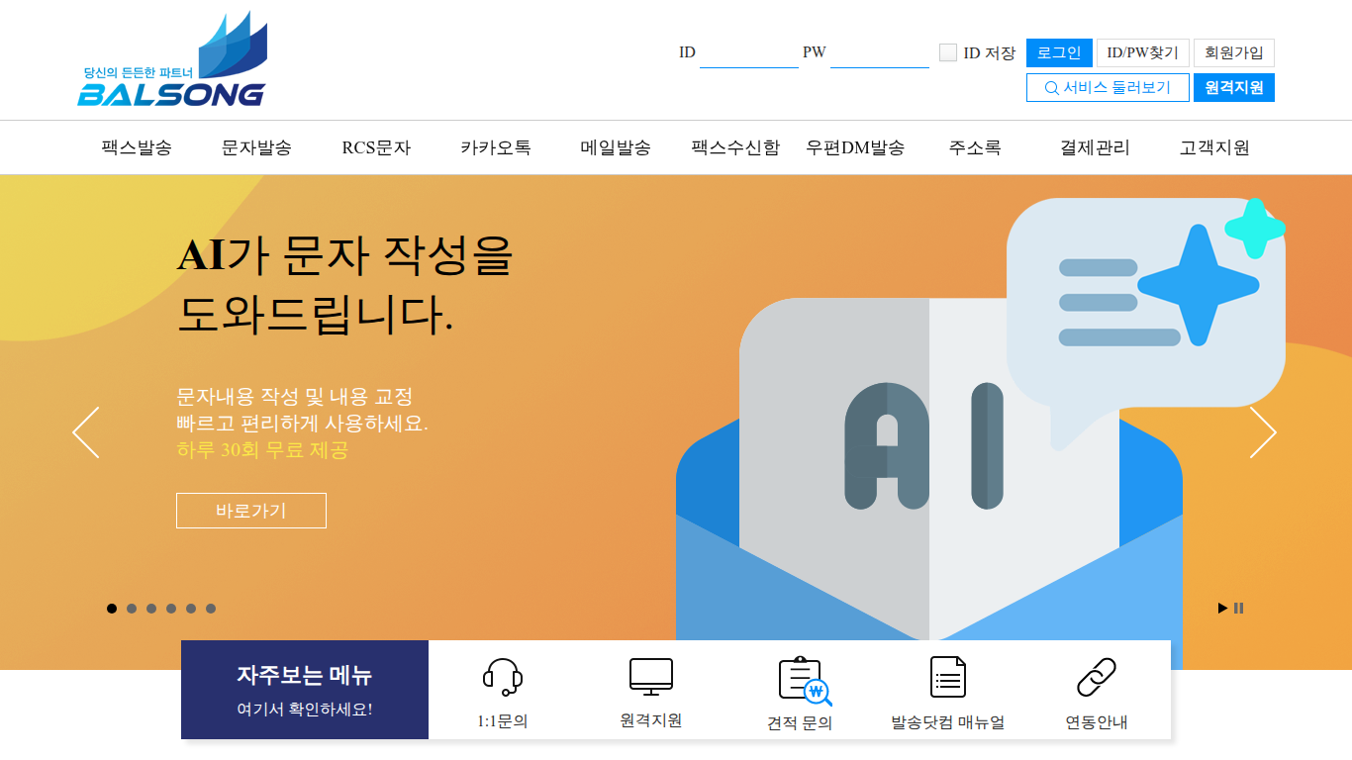Go to 회원가입 sign-up
Image resolution: width=1352 pixels, height=760 pixels.
(x=1234, y=53)
